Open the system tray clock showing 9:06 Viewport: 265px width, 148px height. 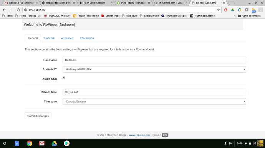(x=240, y=143)
